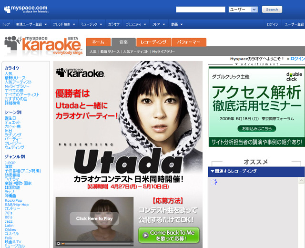
Task: Click ログイン in top navigation bar
Action: click(272, 24)
